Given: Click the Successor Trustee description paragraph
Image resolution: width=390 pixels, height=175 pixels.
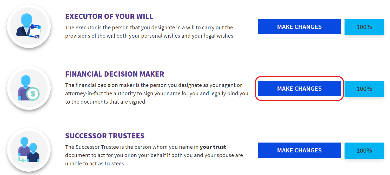Looking at the screenshot, I should point(154,155).
